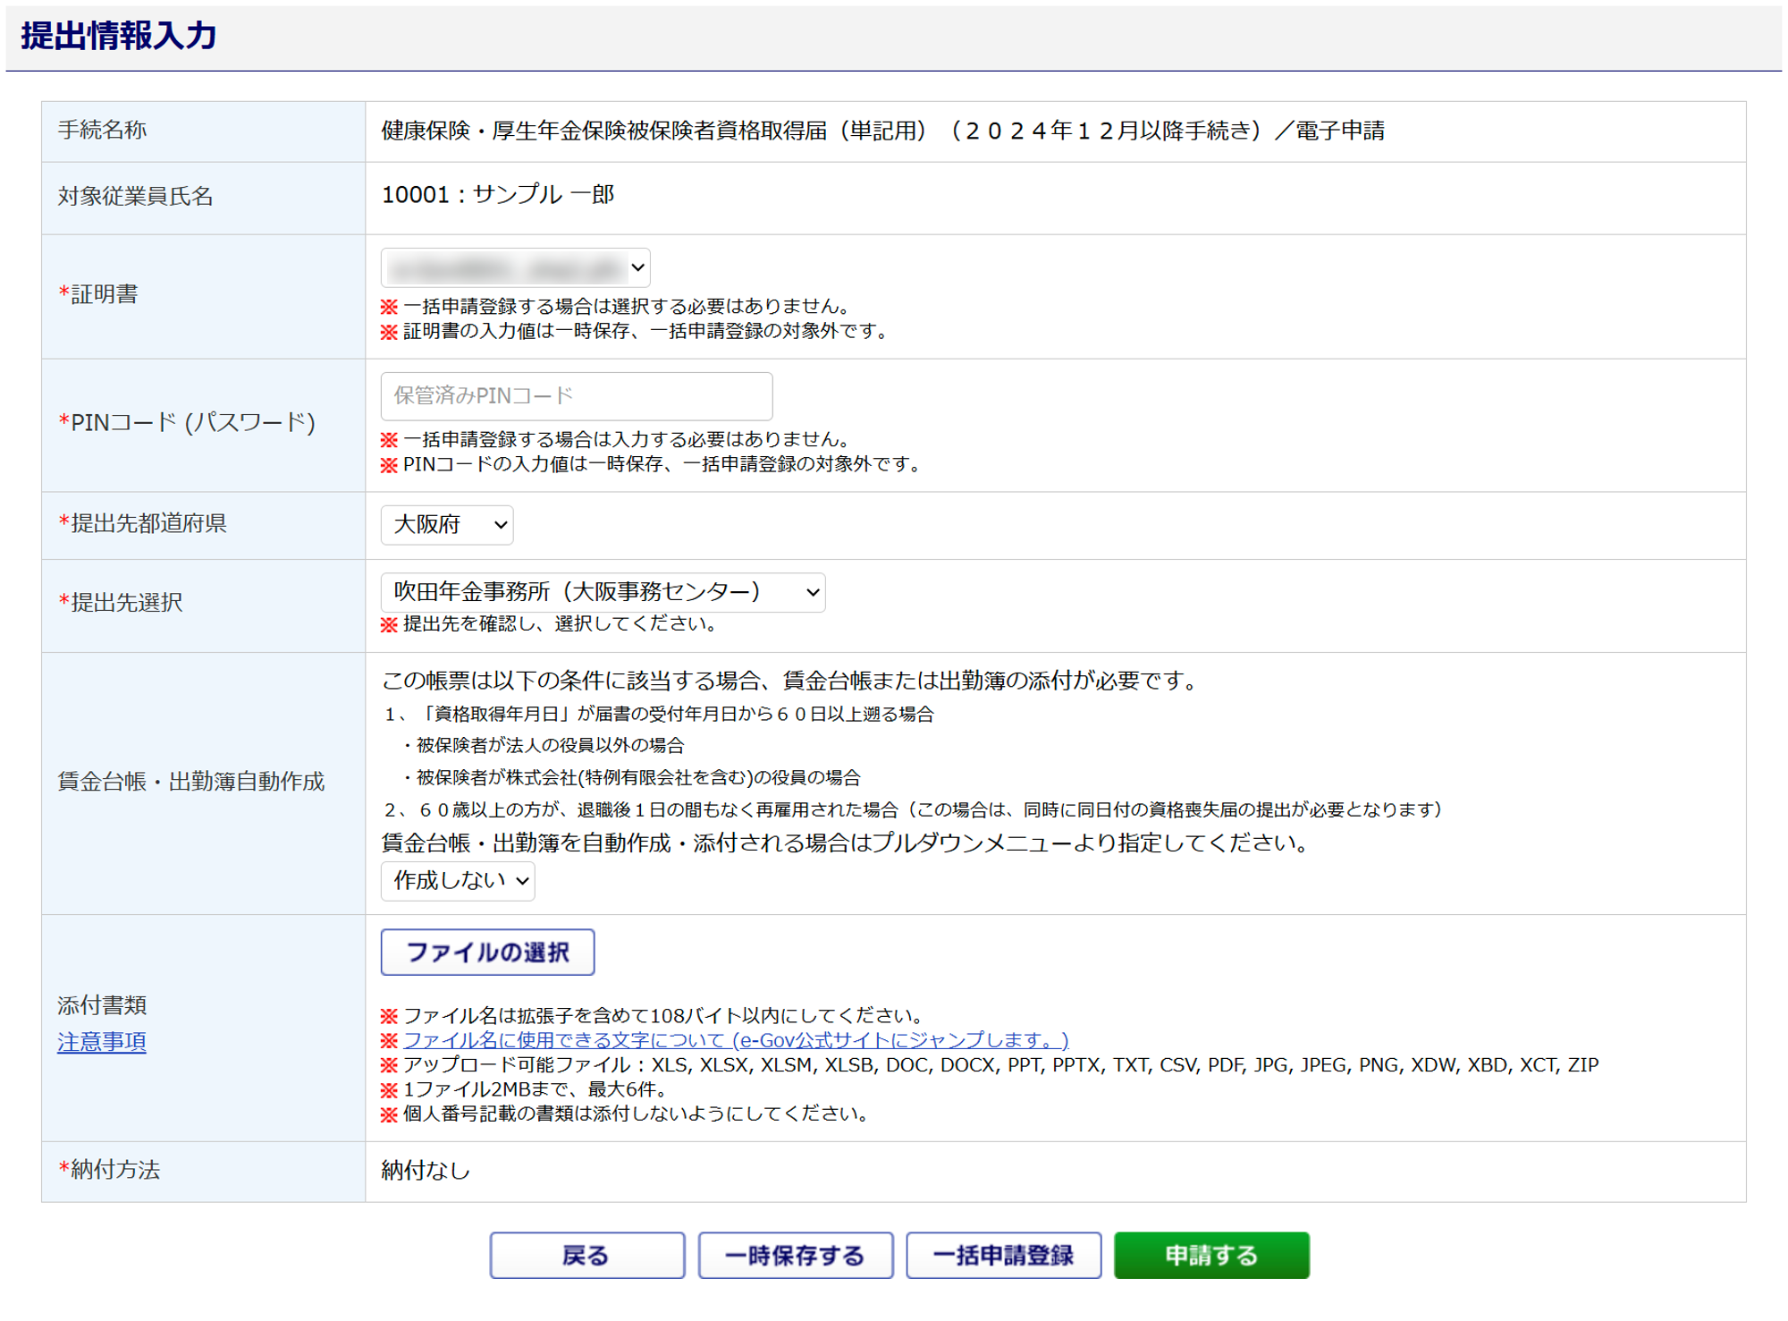Expand the 大阪府 prefecture dropdown
Image resolution: width=1788 pixels, height=1321 pixels.
click(445, 525)
